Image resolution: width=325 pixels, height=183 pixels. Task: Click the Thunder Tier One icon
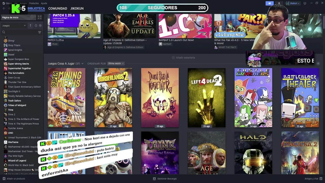pos(6,82)
